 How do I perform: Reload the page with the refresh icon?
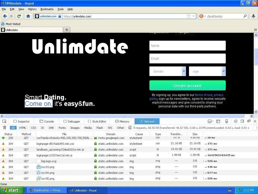click(x=19, y=16)
